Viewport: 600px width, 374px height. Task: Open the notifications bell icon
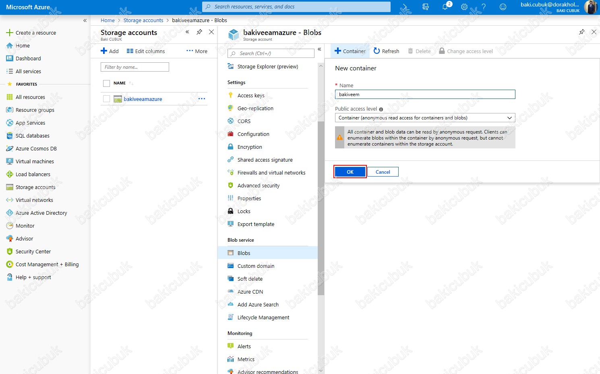coord(445,7)
